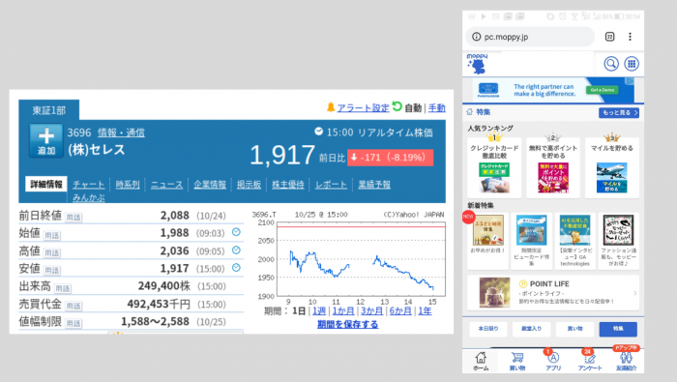This screenshot has height=382, width=677.
Task: Click the 追加 plus button for セレス
Action: coord(45,141)
